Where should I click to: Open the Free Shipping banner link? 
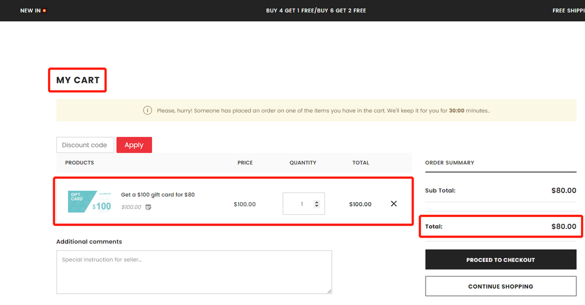click(568, 11)
